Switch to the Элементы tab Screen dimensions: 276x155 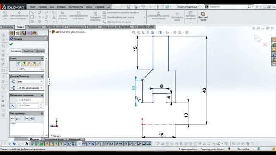coord(7,27)
